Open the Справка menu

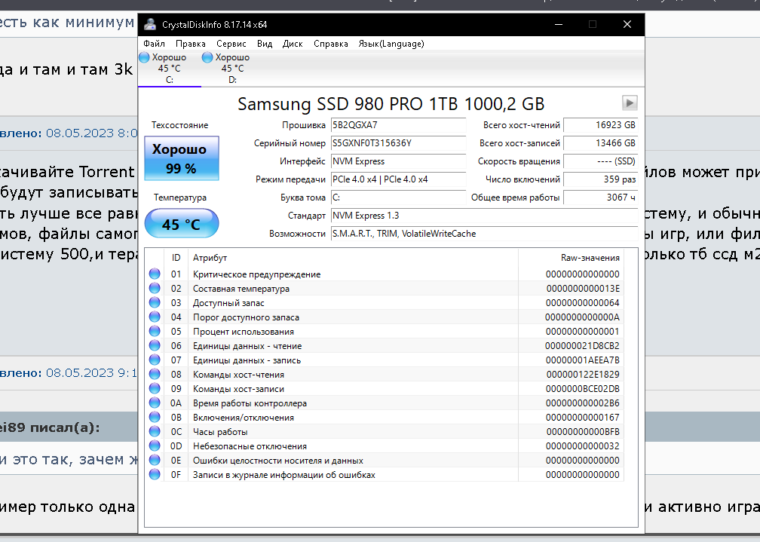(x=330, y=44)
